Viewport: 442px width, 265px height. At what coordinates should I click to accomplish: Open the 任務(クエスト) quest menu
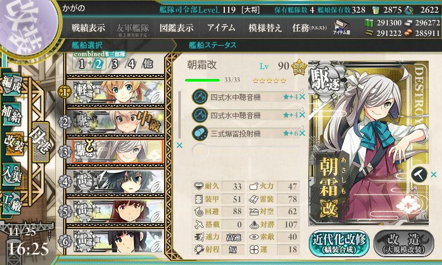[x=309, y=28]
